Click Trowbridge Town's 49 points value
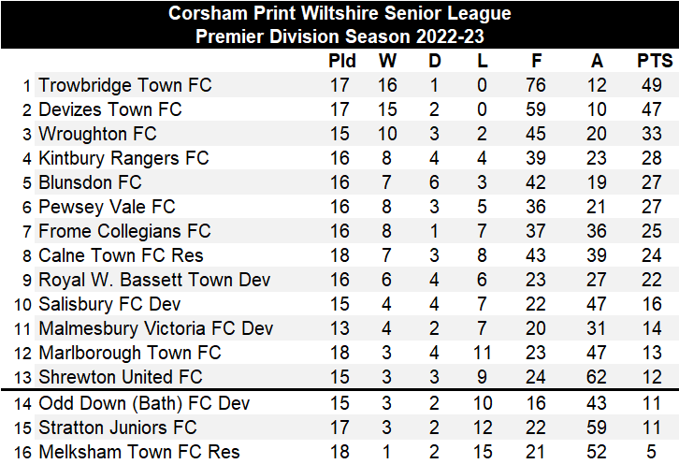This screenshot has width=679, height=464. point(651,85)
